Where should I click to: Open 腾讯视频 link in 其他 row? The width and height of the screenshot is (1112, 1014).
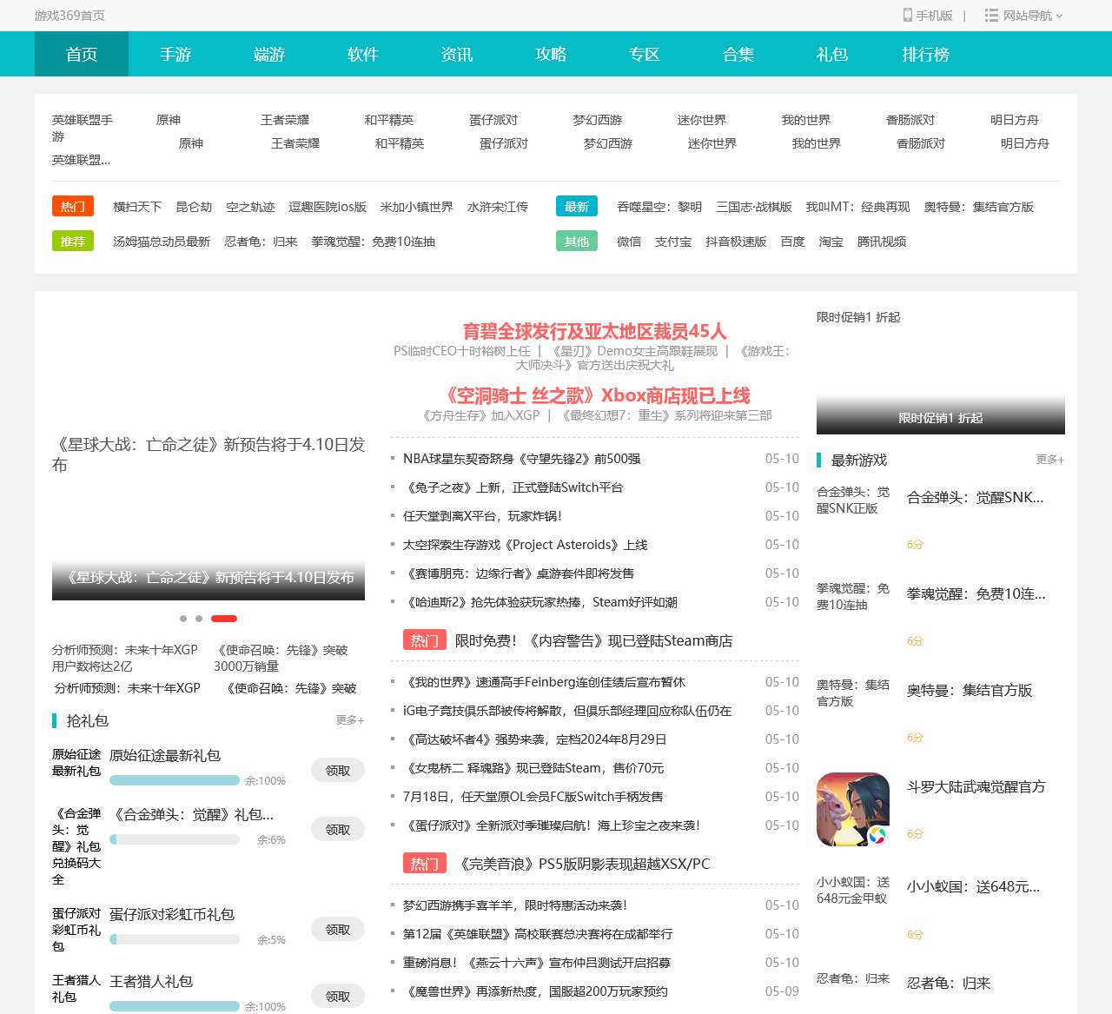pyautogui.click(x=882, y=242)
